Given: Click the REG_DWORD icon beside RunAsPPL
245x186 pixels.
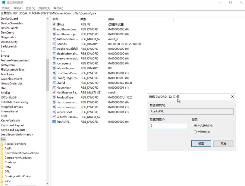Looking at the screenshot, I should (54, 121).
